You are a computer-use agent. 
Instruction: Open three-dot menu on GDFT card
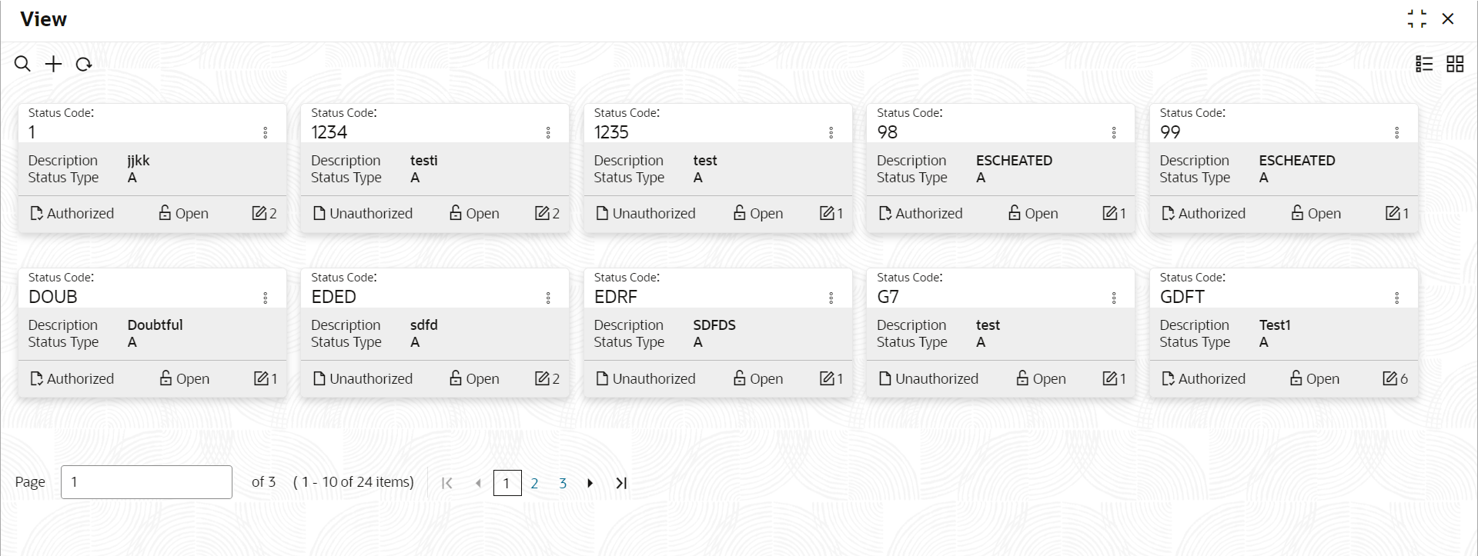tap(1396, 298)
